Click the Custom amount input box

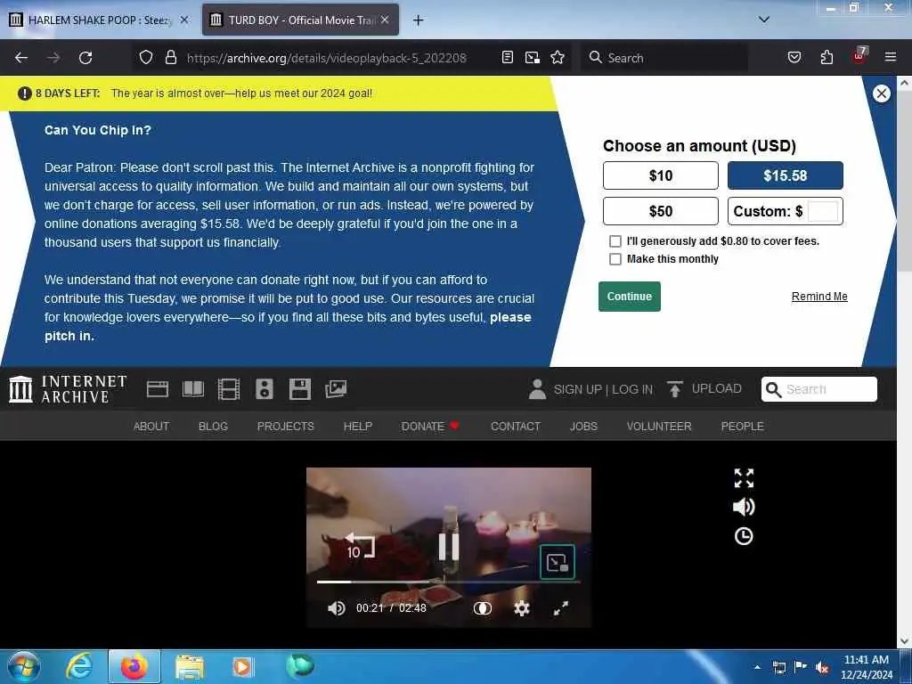(822, 211)
